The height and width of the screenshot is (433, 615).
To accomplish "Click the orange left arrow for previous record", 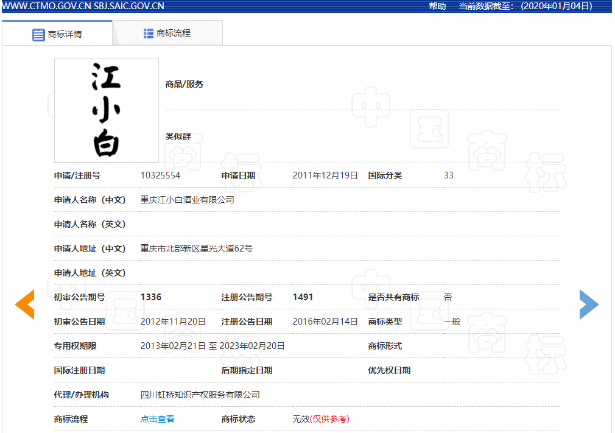I will coord(25,304).
